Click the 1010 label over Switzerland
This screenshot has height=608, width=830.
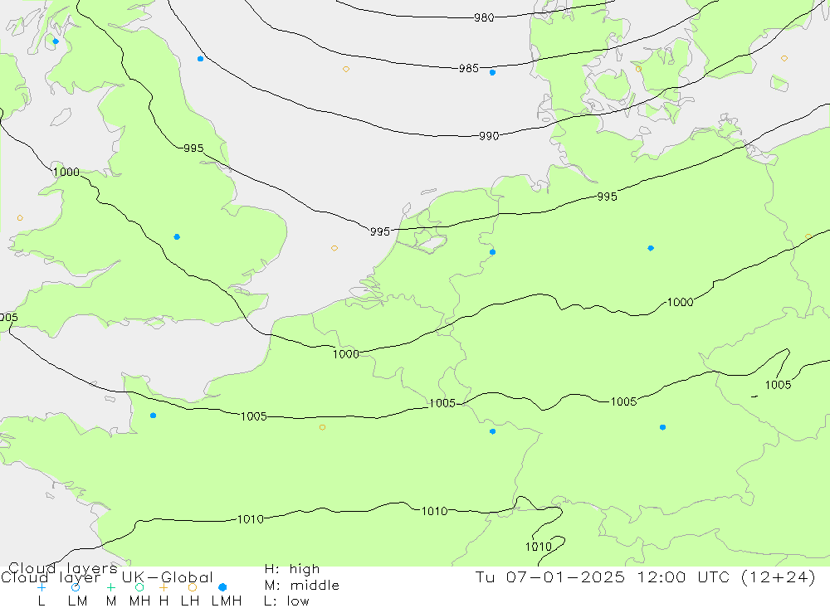coord(539,547)
